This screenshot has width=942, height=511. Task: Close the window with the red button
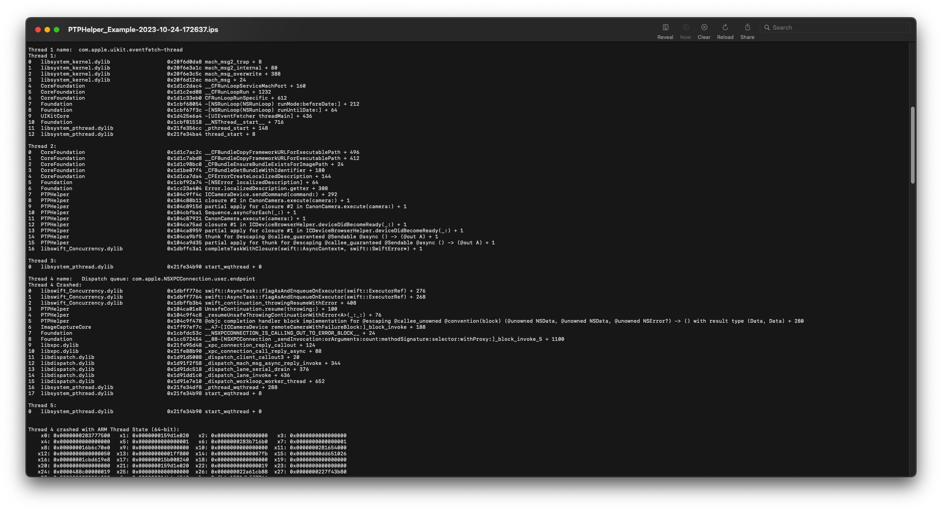(38, 30)
